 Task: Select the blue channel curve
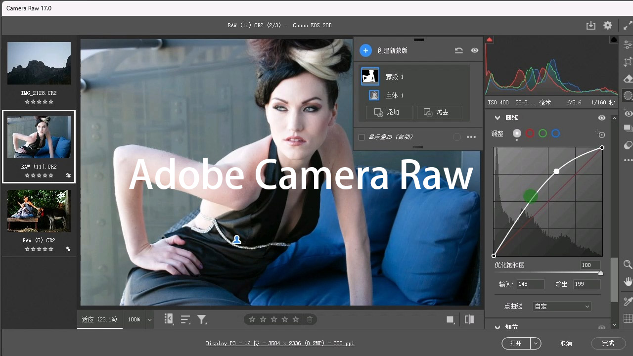[555, 133]
